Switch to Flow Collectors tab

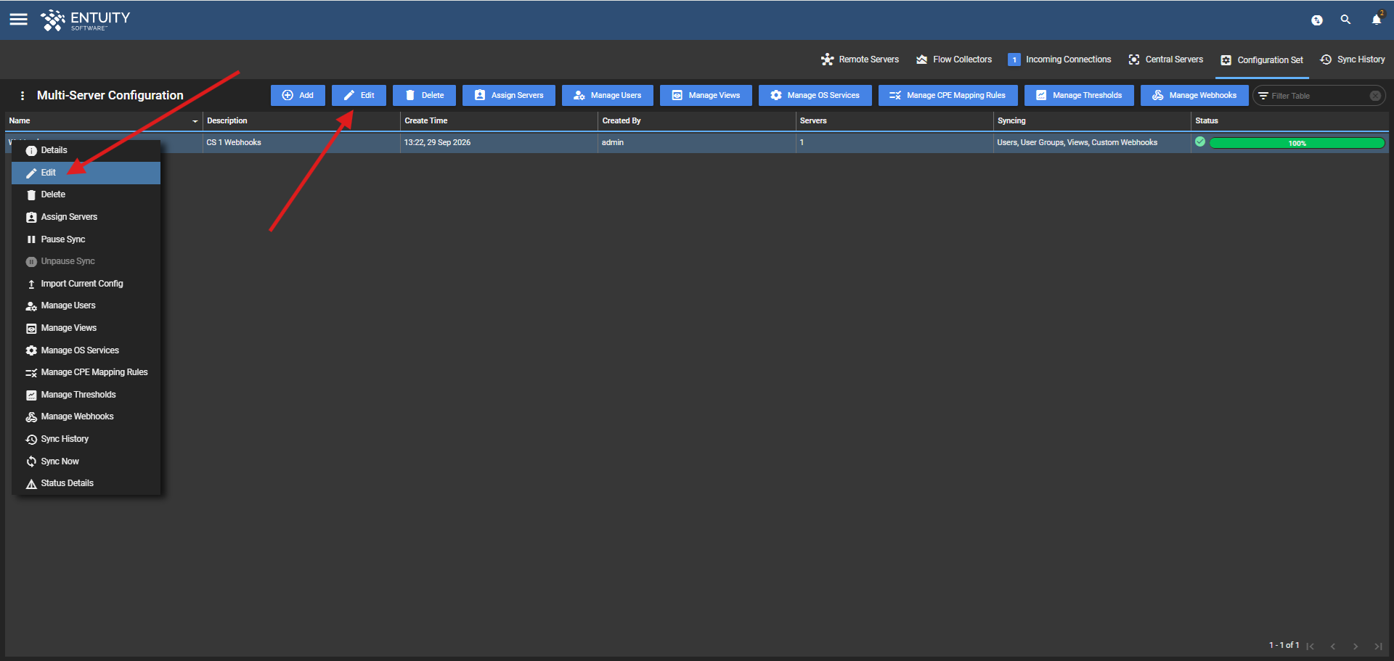tap(954, 59)
